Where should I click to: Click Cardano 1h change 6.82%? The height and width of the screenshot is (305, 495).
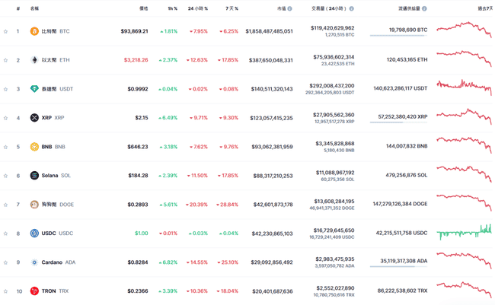(168, 262)
